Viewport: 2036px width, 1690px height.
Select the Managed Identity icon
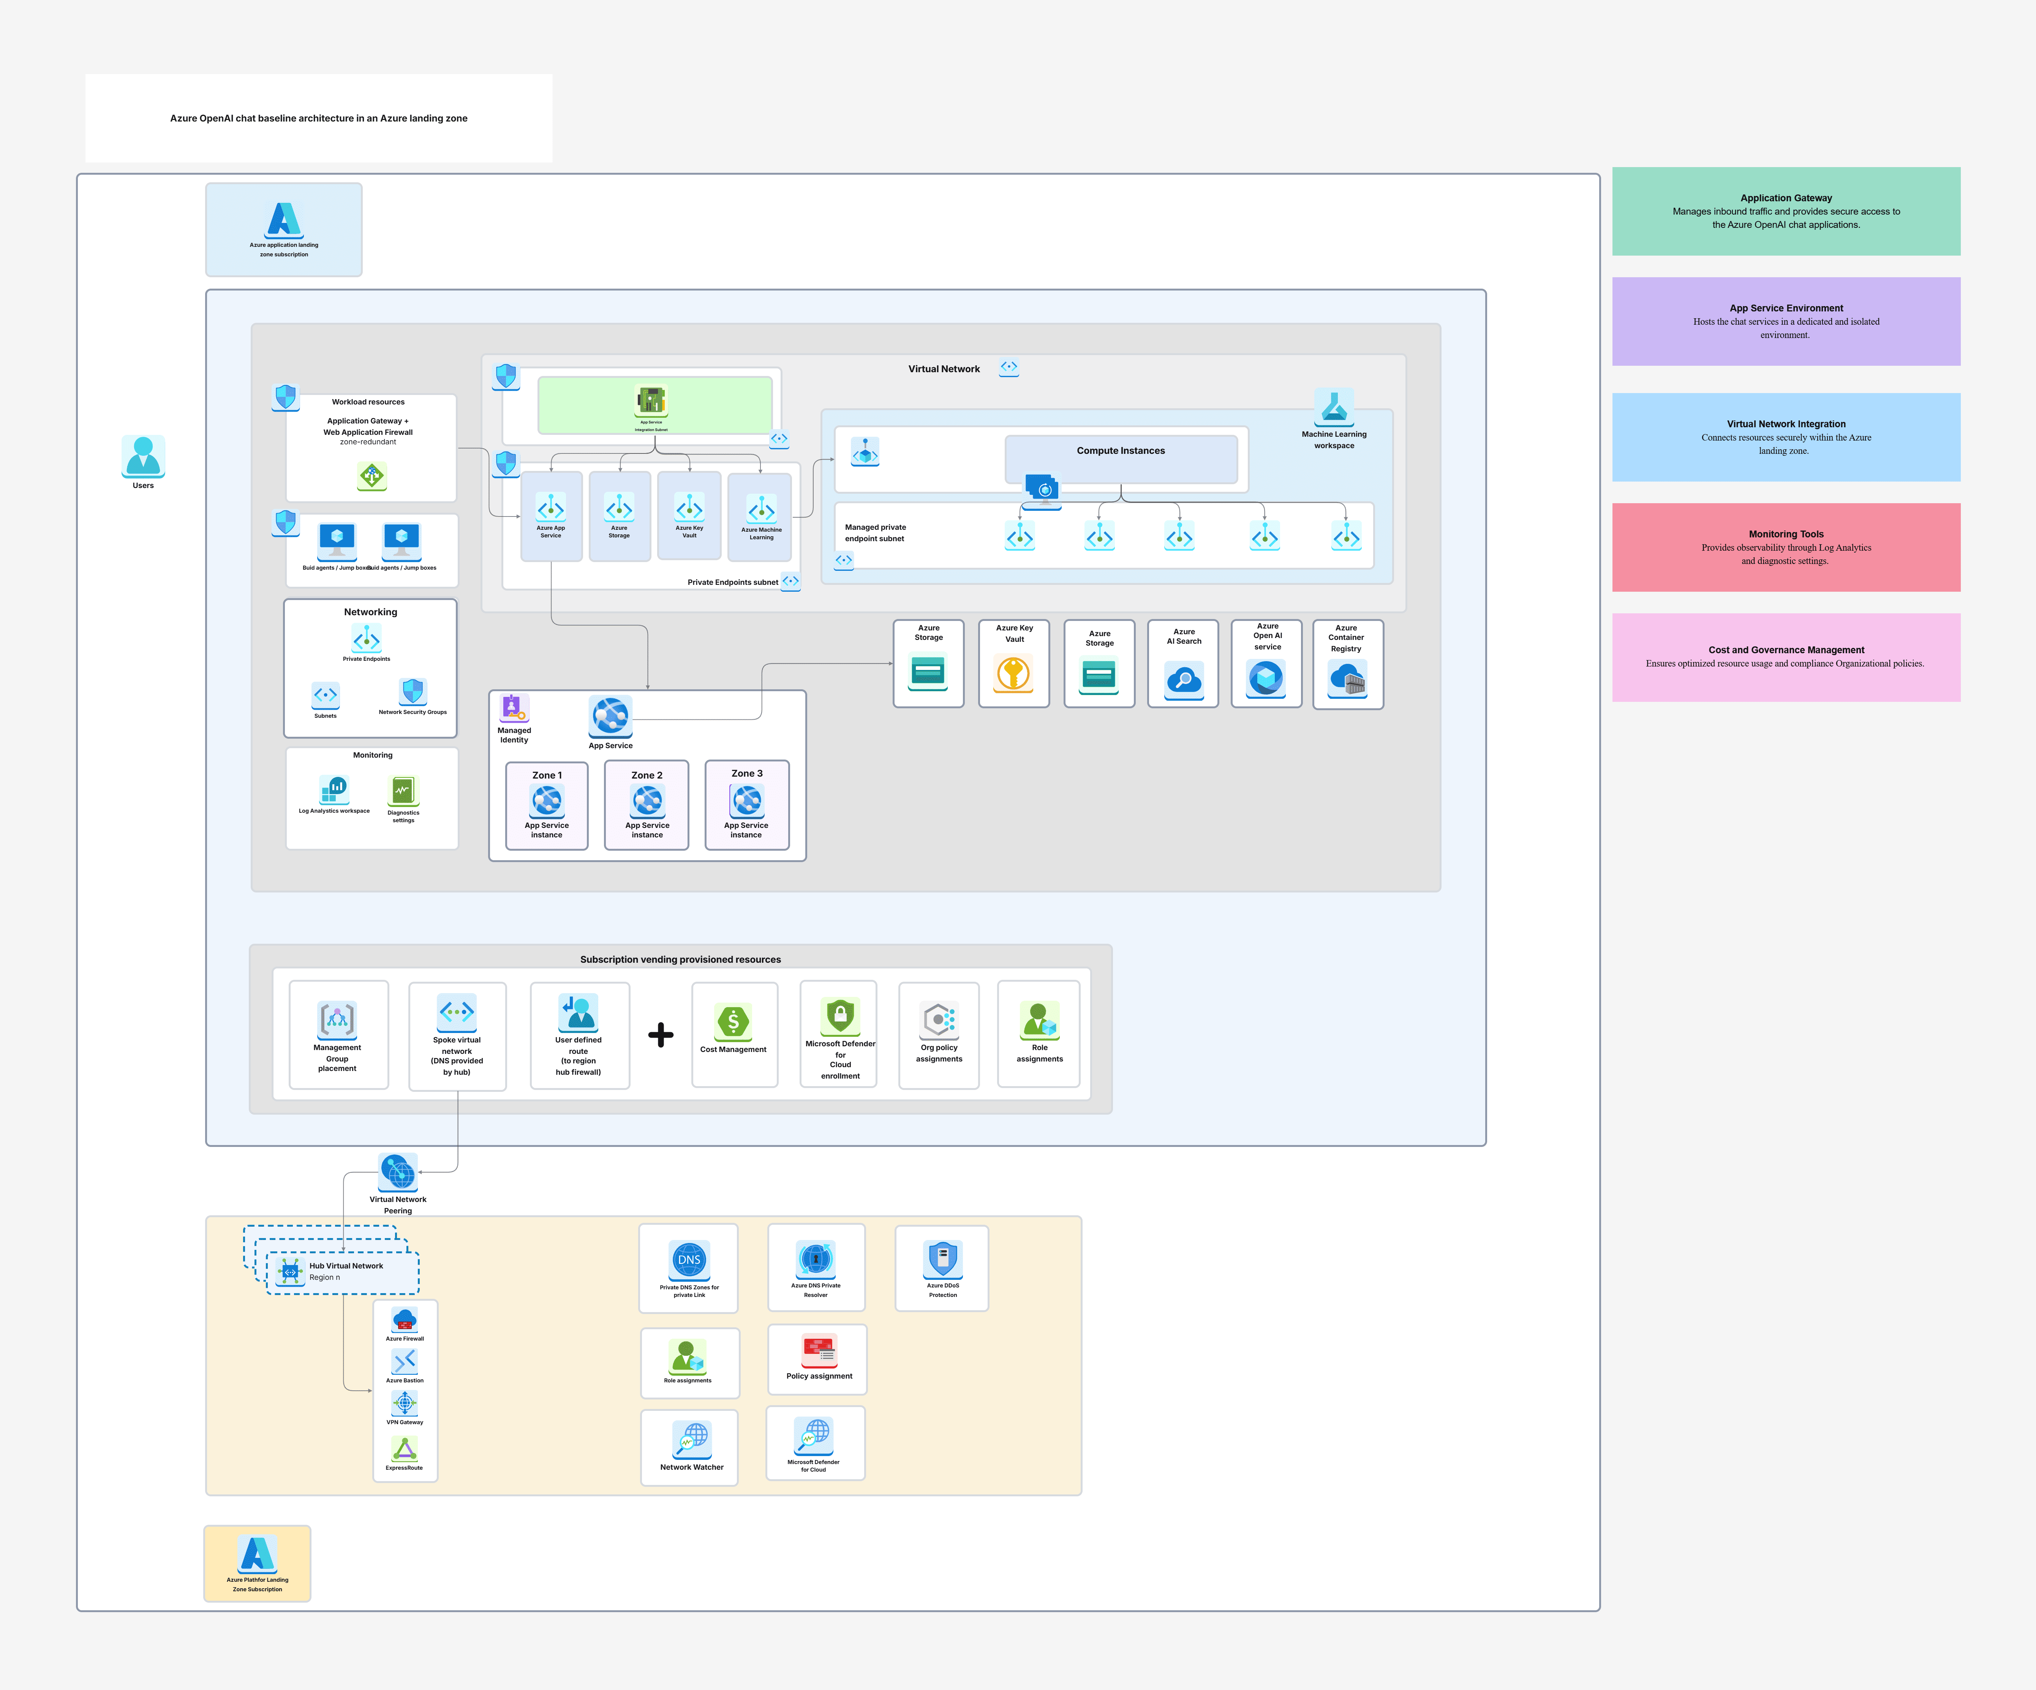click(x=514, y=709)
